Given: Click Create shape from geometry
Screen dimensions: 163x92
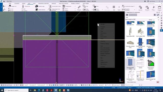Looking at the screenshot, I should (55, 10).
